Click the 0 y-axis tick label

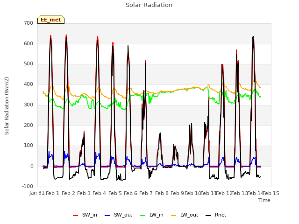click(32, 166)
